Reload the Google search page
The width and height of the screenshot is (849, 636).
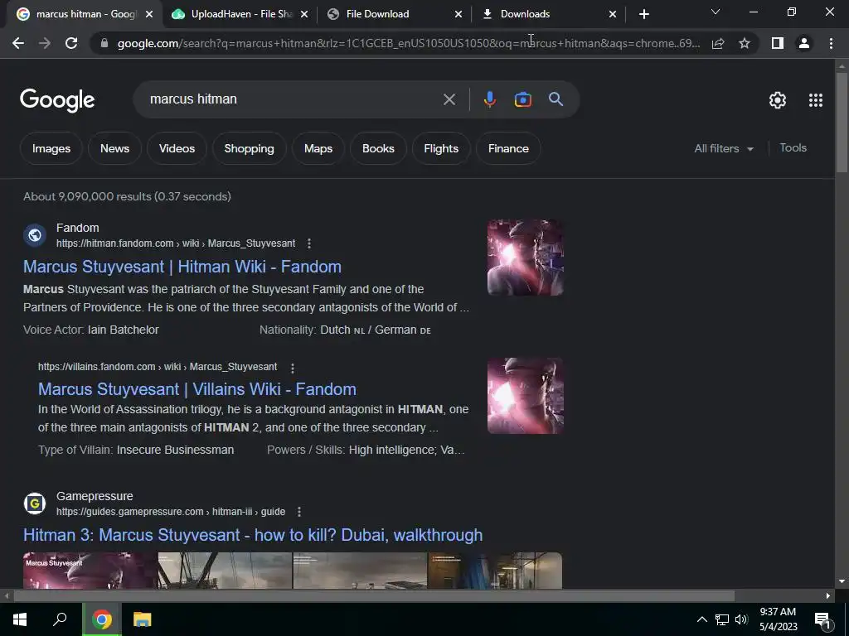coord(71,43)
